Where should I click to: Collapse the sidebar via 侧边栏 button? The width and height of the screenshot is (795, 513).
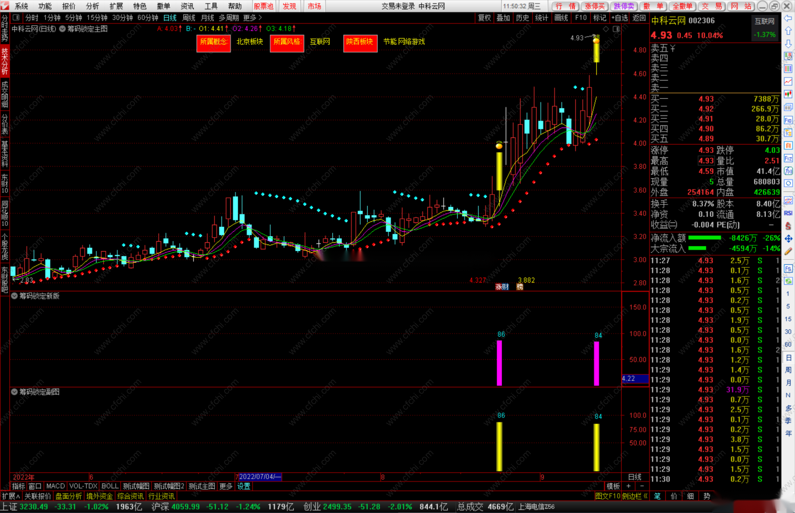coord(635,496)
